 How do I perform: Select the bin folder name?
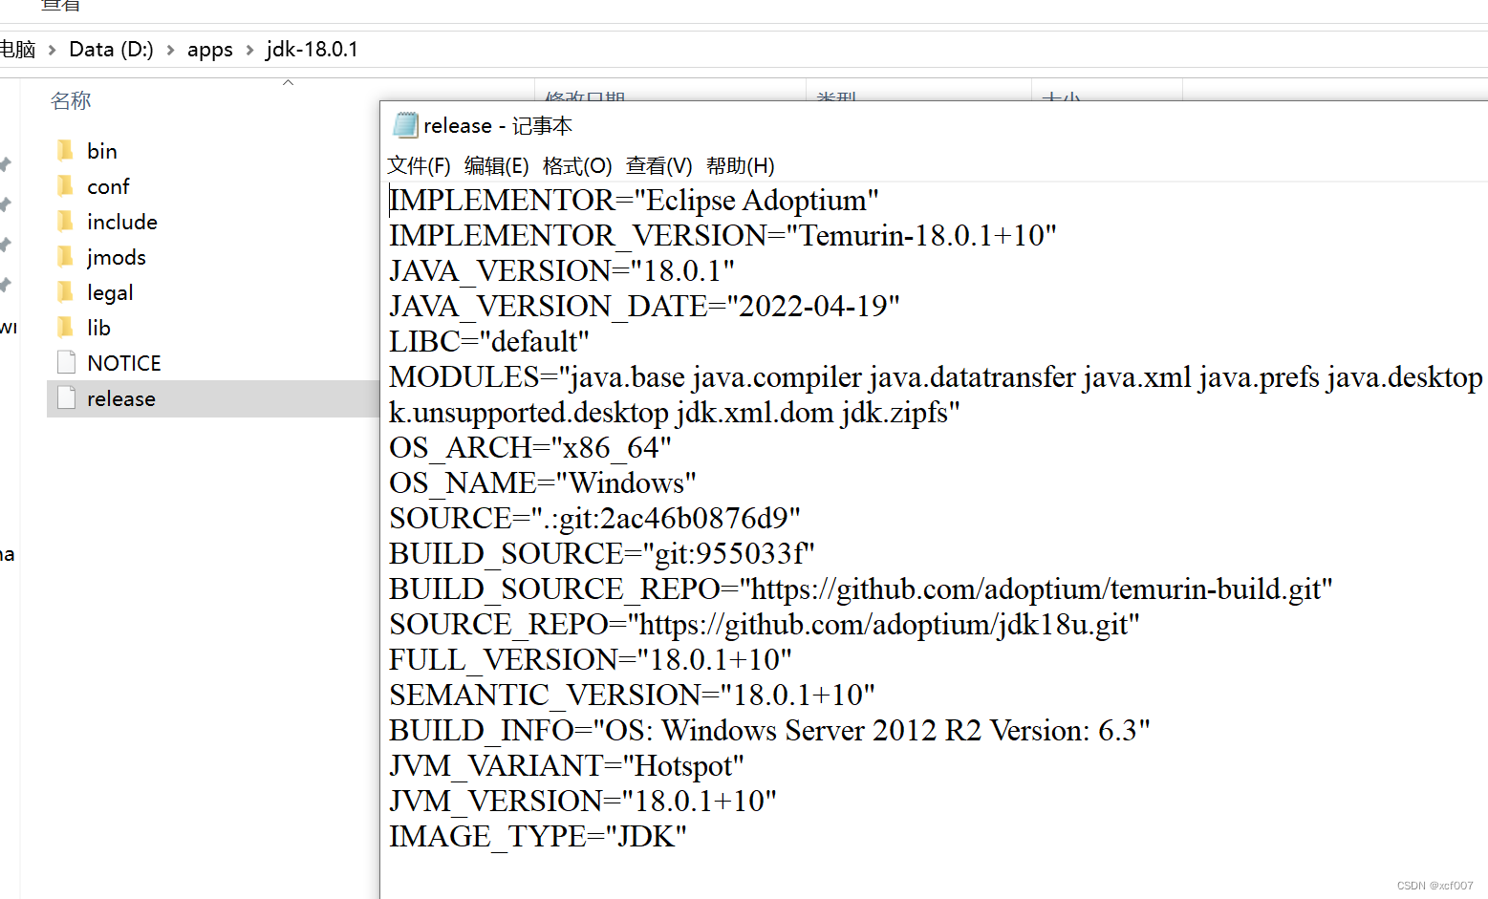click(x=102, y=151)
